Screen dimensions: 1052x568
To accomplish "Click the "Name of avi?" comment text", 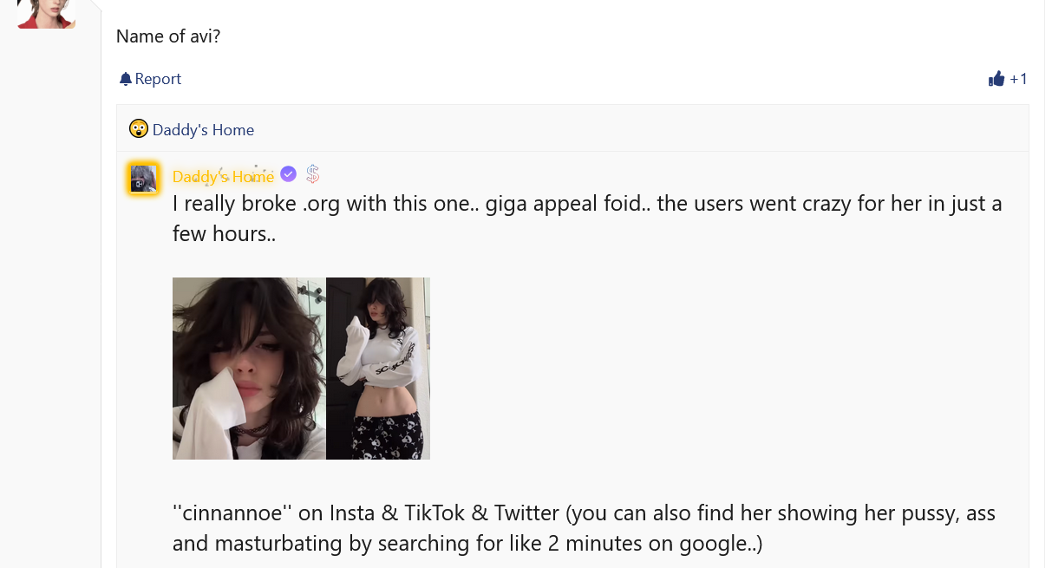I will pos(168,36).
